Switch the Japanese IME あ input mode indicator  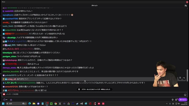click(x=173, y=103)
